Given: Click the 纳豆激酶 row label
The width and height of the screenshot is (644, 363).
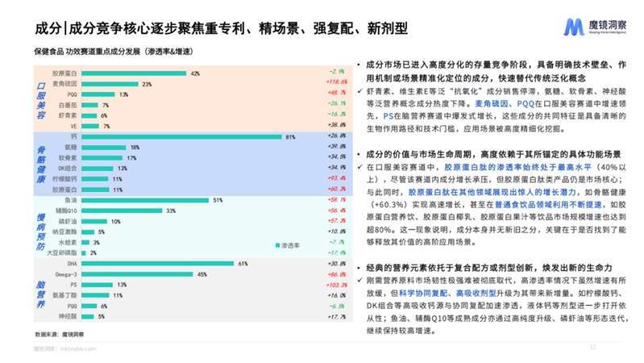Looking at the screenshot, I should (x=64, y=232).
